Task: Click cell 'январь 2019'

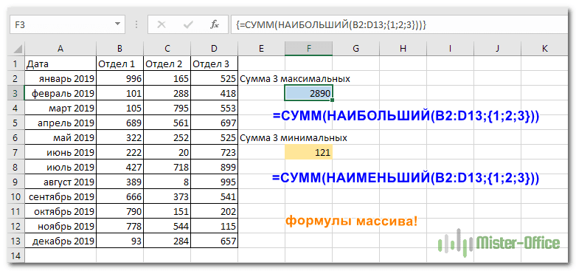Action: 60,79
